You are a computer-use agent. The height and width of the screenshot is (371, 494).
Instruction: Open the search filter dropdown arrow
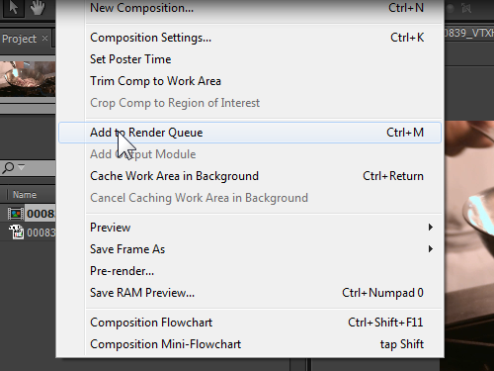coord(22,167)
